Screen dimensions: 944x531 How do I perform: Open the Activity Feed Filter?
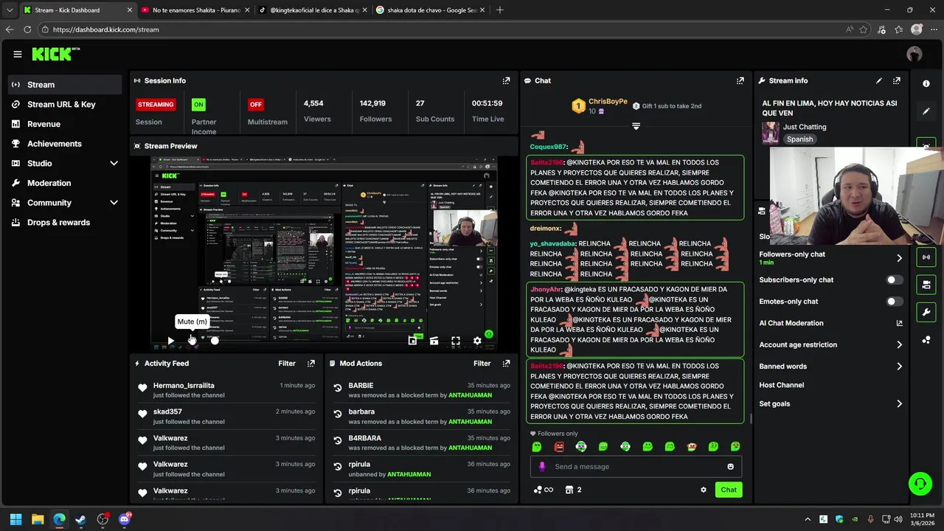(x=287, y=363)
